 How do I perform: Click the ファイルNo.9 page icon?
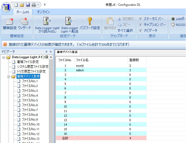click(19, 120)
